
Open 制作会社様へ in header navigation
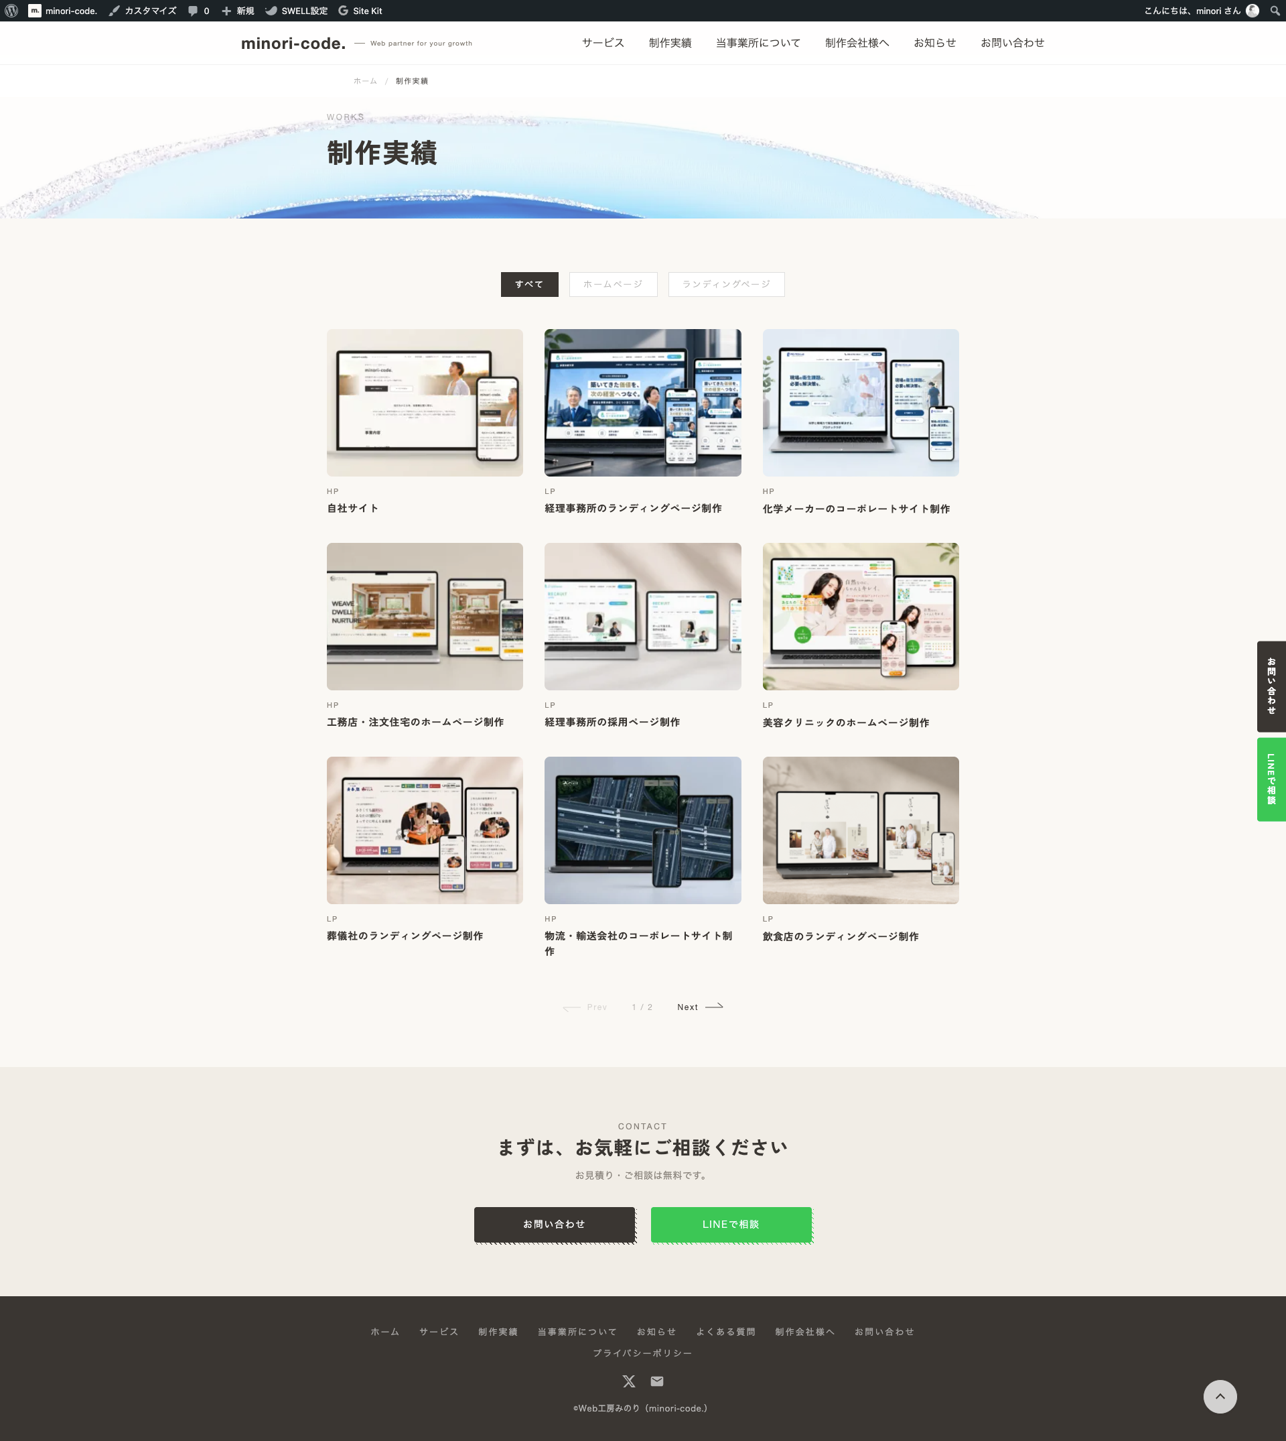857,43
